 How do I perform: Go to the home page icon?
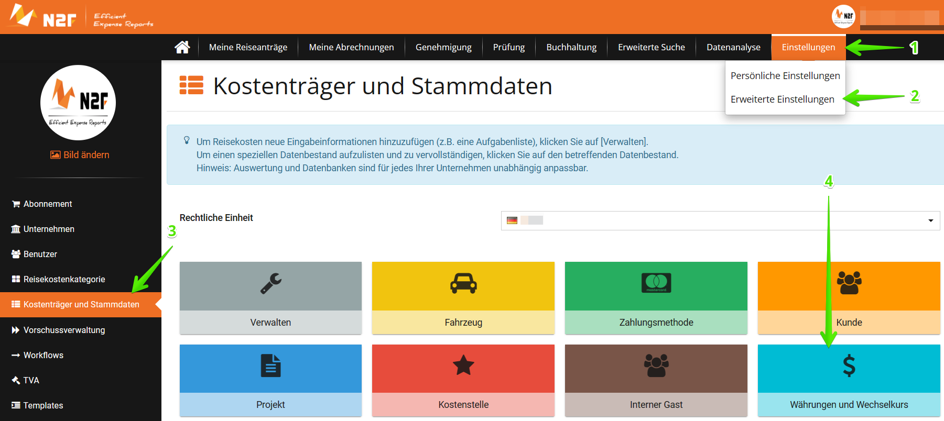pyautogui.click(x=182, y=47)
